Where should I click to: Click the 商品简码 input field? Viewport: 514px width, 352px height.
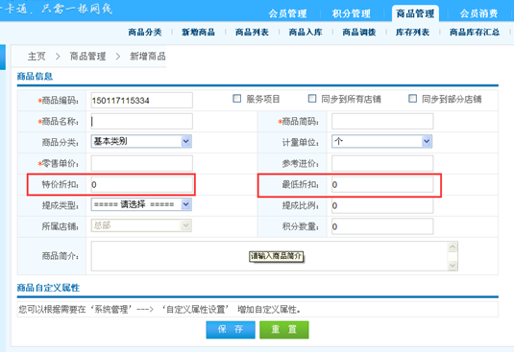click(382, 122)
